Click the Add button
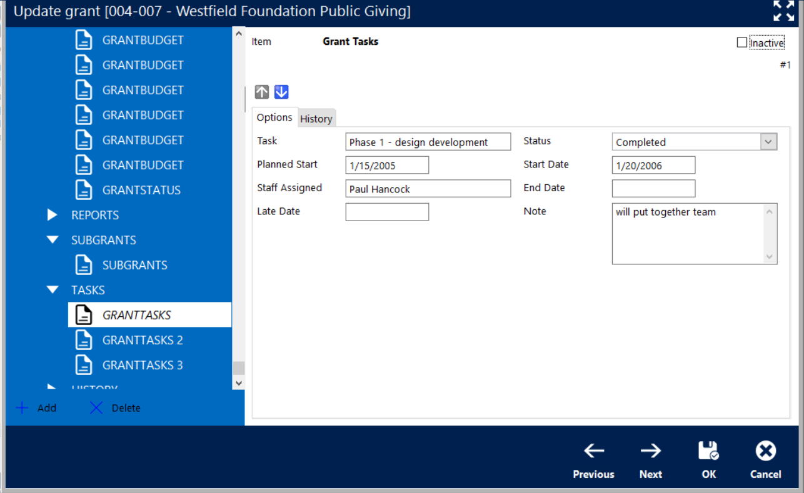The height and width of the screenshot is (493, 804). (36, 408)
